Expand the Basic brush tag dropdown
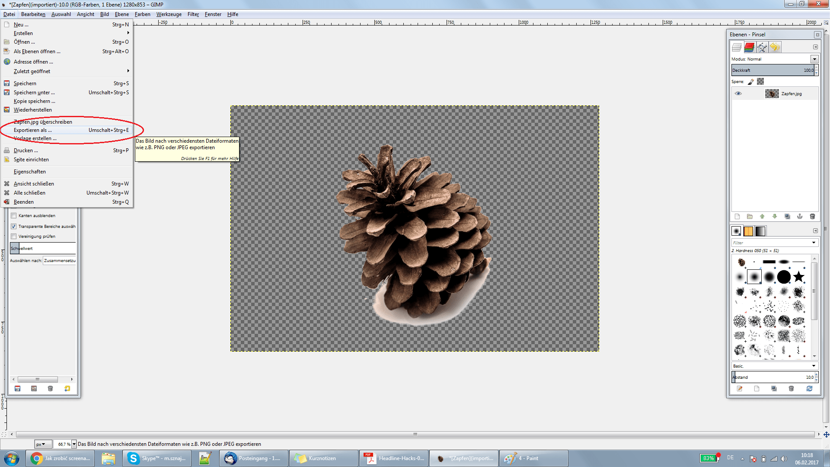Image resolution: width=830 pixels, height=467 pixels. (x=814, y=366)
